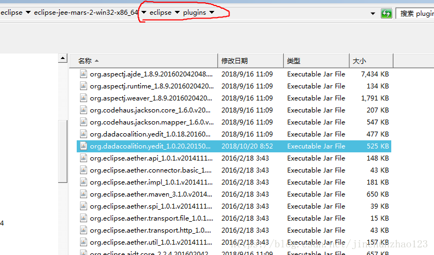The width and height of the screenshot is (434, 255).
Task: Click jar icon of org.eclipse.aether.util file
Action: pyautogui.click(x=83, y=242)
